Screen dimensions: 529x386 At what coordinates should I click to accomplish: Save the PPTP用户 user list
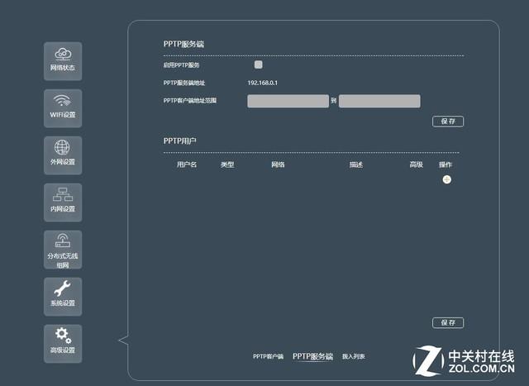click(x=448, y=322)
